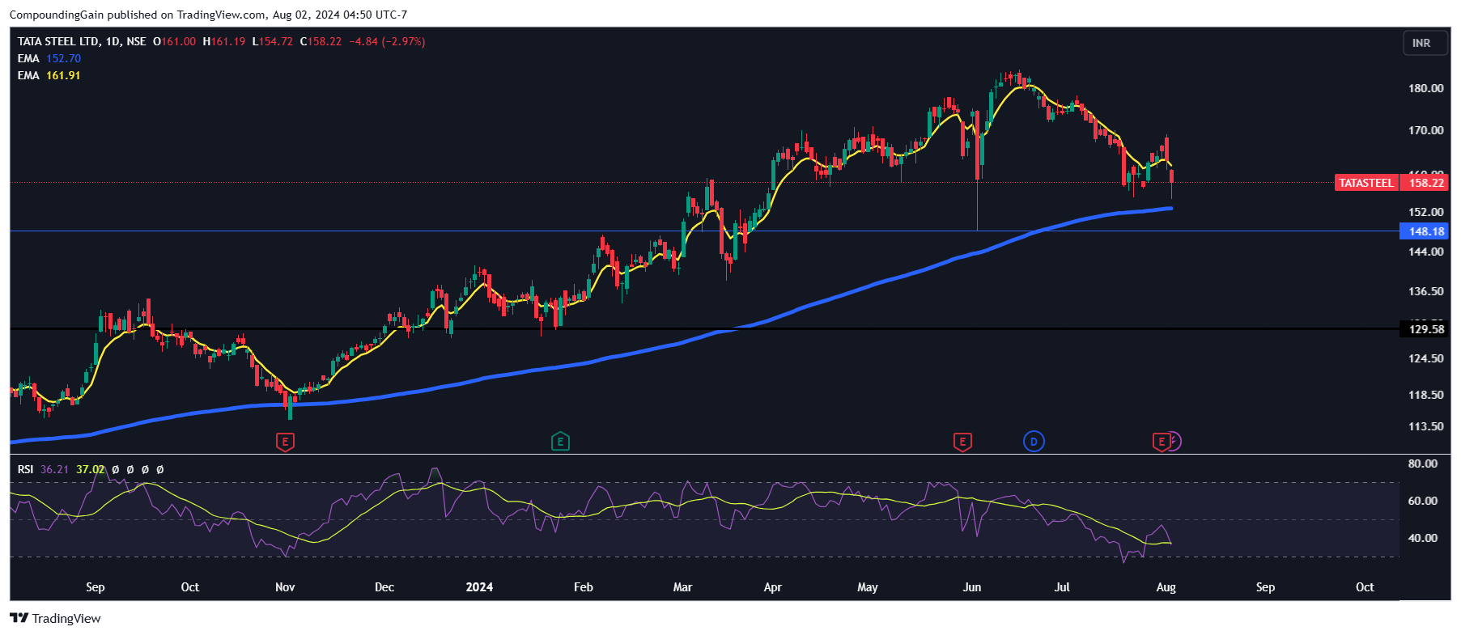The image size is (1461, 635).
Task: Click the RSI 80.00 axis label
Action: 1422,464
